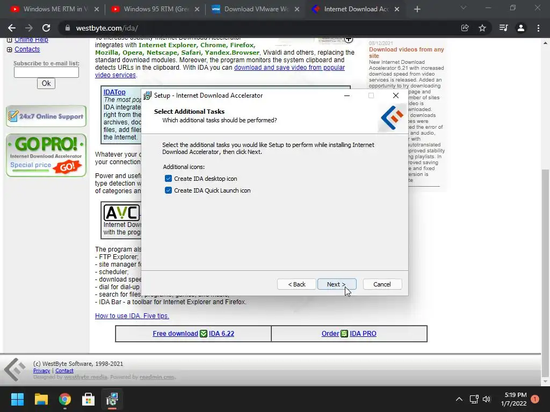Click the volume speaker tray icon
Image resolution: width=550 pixels, height=412 pixels.
(487, 399)
